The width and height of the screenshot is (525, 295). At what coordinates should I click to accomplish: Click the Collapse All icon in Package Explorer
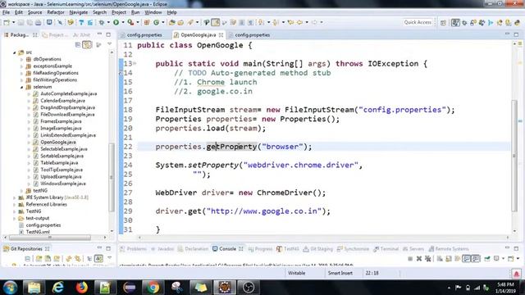[x=78, y=44]
